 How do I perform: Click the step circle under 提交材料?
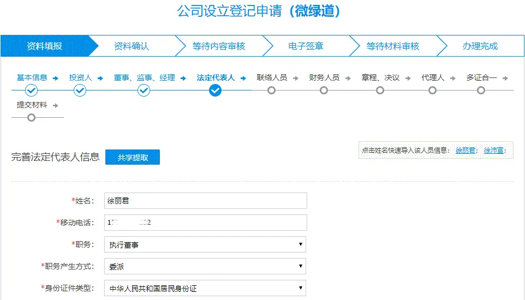click(x=31, y=118)
